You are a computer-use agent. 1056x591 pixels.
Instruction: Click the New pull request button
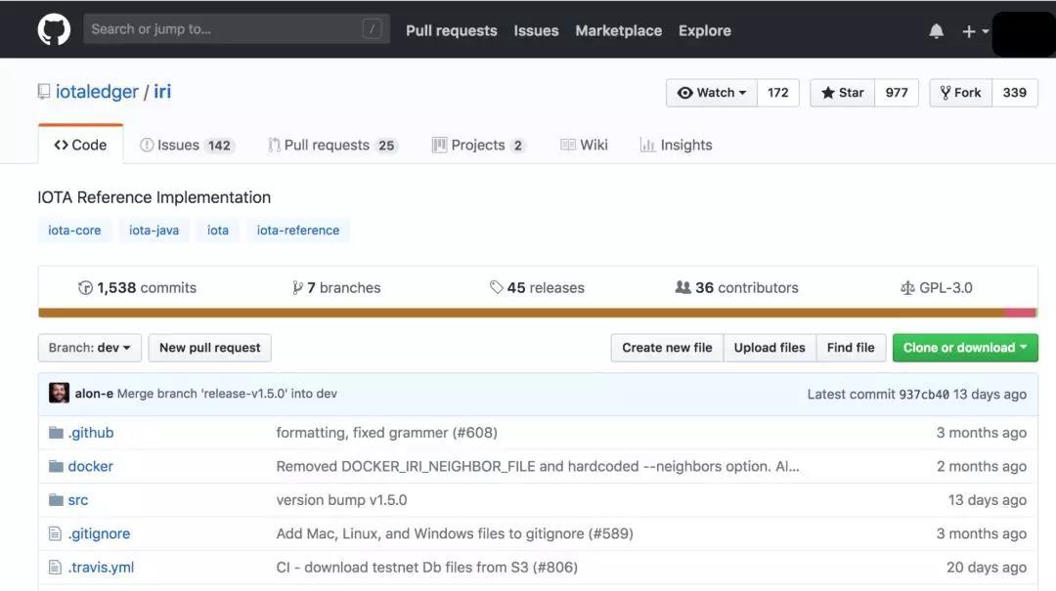pyautogui.click(x=209, y=348)
